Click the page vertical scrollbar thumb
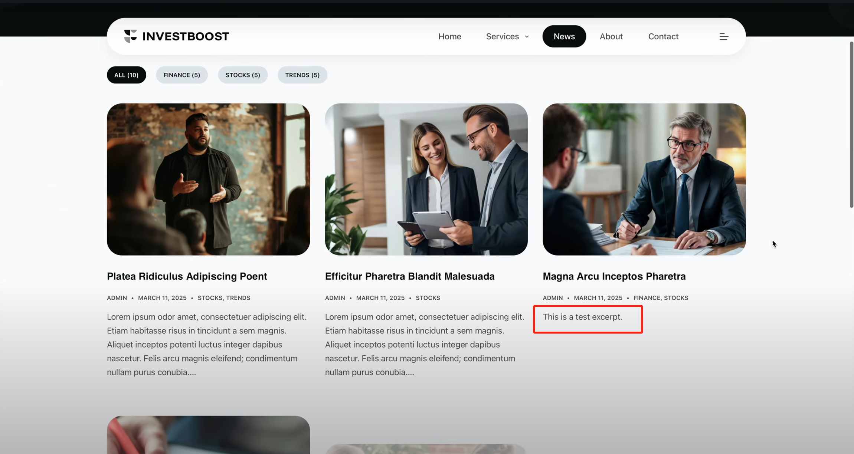 pyautogui.click(x=851, y=124)
